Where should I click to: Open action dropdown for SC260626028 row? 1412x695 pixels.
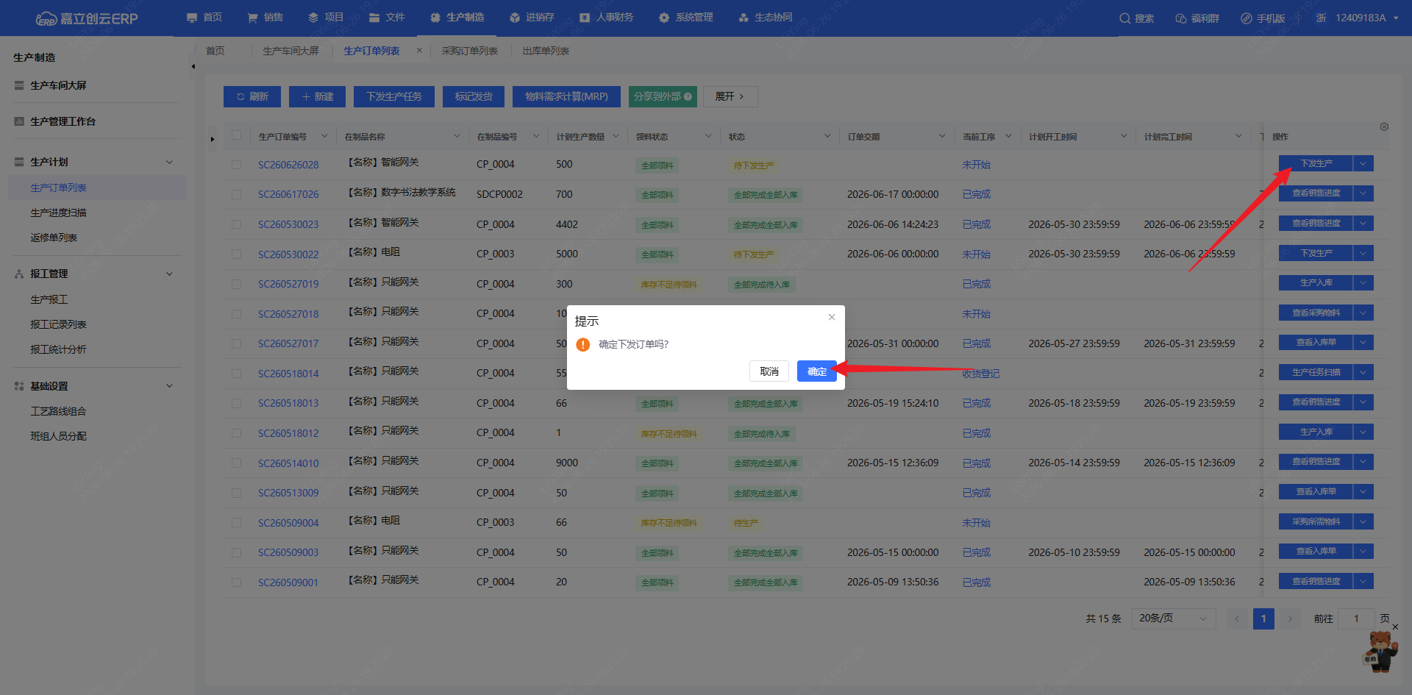(x=1363, y=163)
